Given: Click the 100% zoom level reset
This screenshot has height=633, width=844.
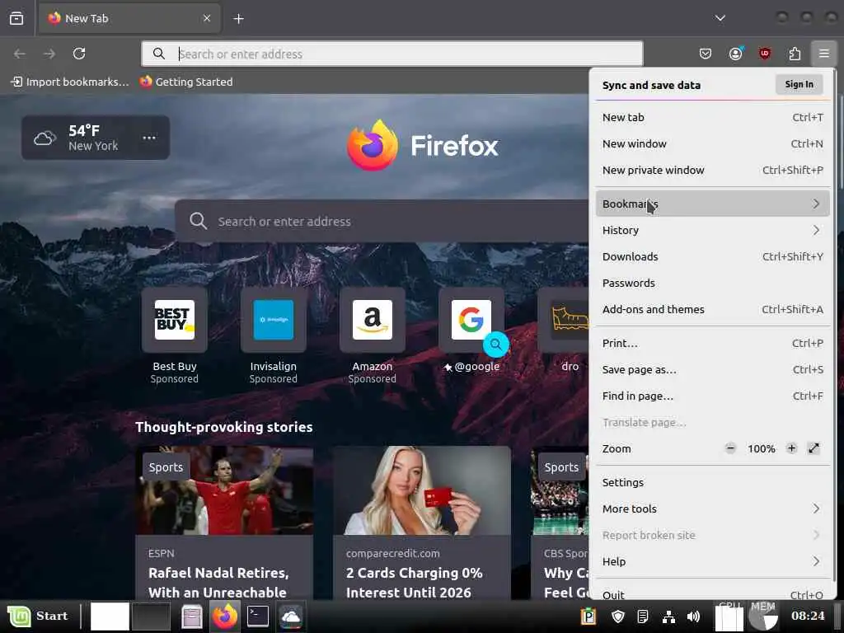Looking at the screenshot, I should (761, 449).
